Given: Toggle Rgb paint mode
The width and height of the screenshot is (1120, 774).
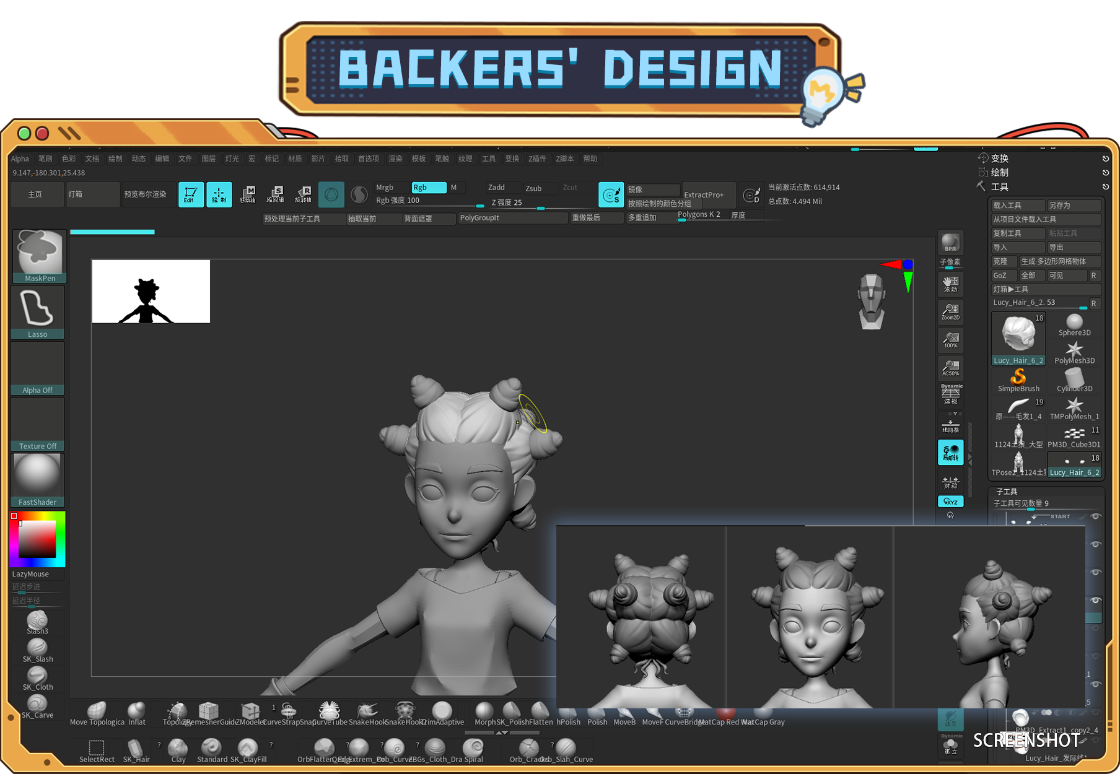Looking at the screenshot, I should click(429, 188).
